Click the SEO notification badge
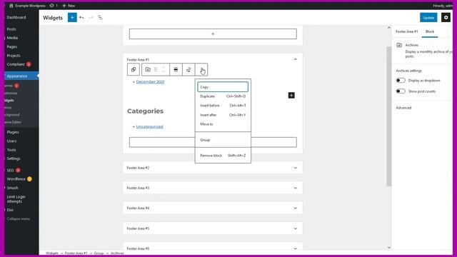 [x=18, y=170]
